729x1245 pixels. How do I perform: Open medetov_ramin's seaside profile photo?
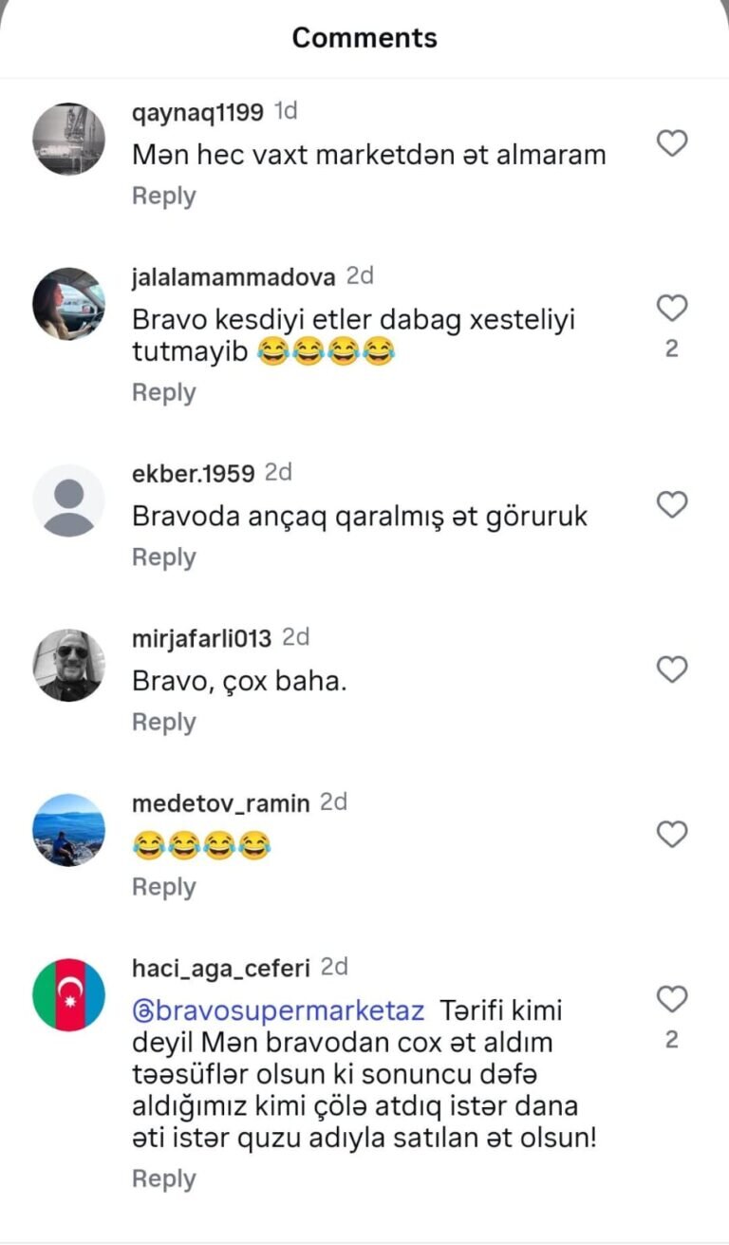[68, 830]
